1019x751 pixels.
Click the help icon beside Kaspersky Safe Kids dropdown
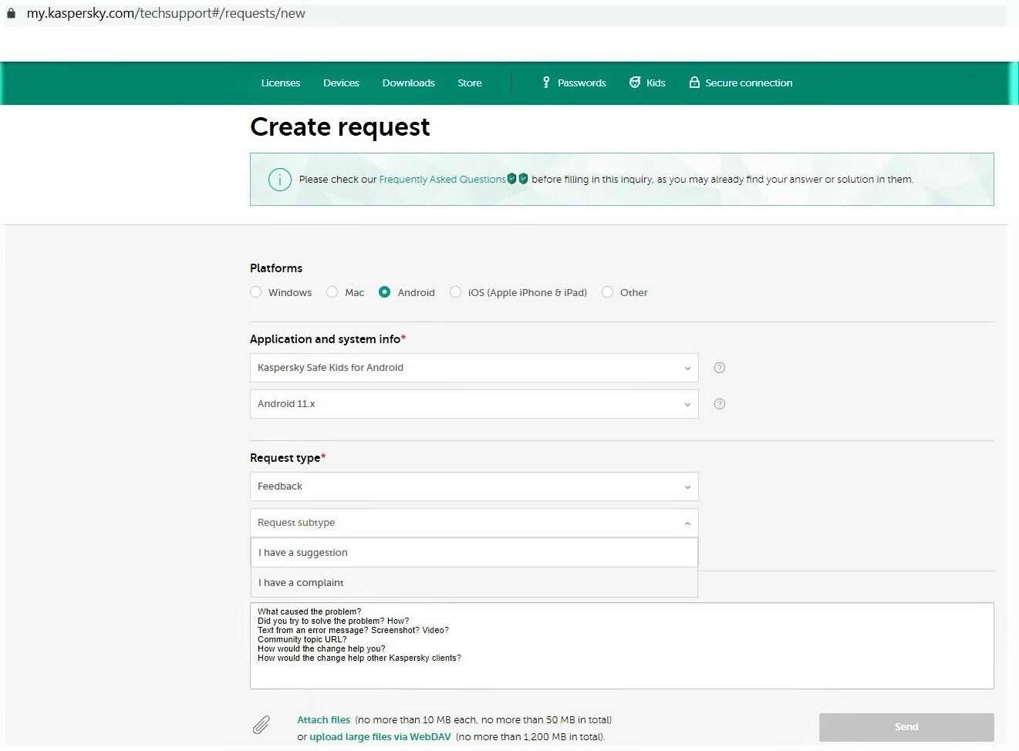pos(720,368)
